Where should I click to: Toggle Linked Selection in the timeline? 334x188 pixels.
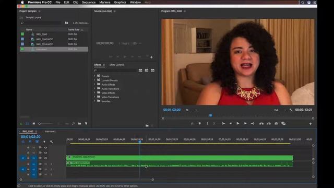click(x=37, y=142)
